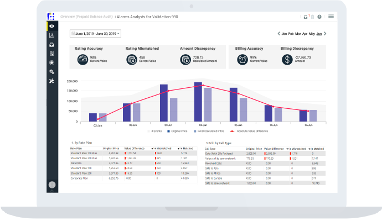Go to previous months with left chevron
Viewport: 382px width, 221px height.
click(x=278, y=34)
